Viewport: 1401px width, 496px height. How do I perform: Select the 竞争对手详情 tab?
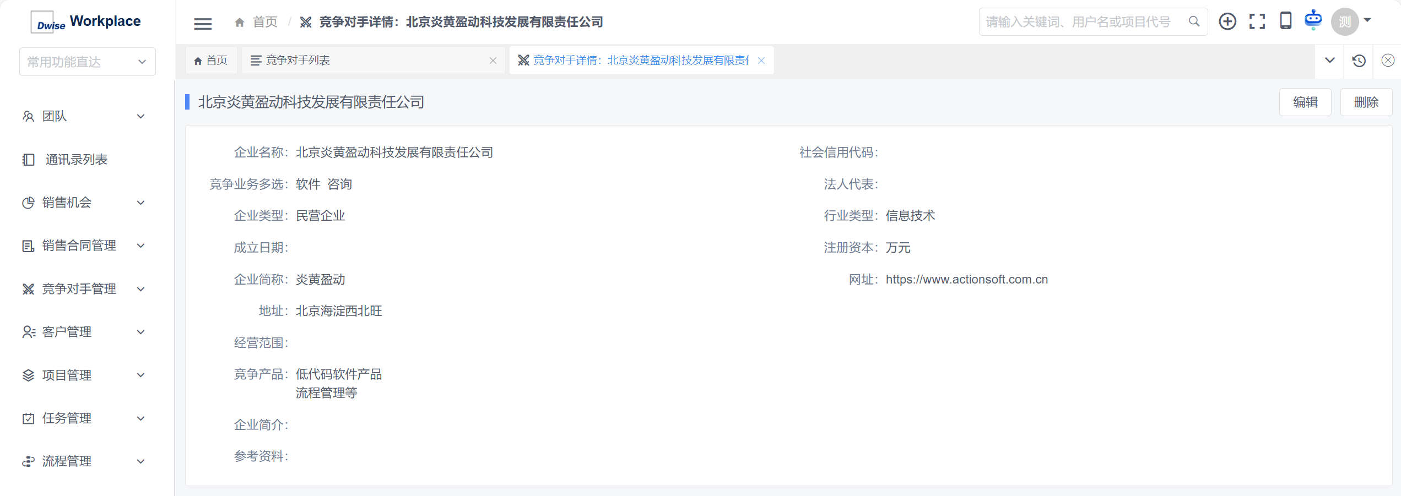(642, 61)
